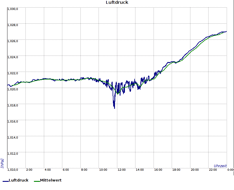234x190 pixels.
Task: Click the 1,024,0 y-axis value
Action: pyautogui.click(x=13, y=57)
